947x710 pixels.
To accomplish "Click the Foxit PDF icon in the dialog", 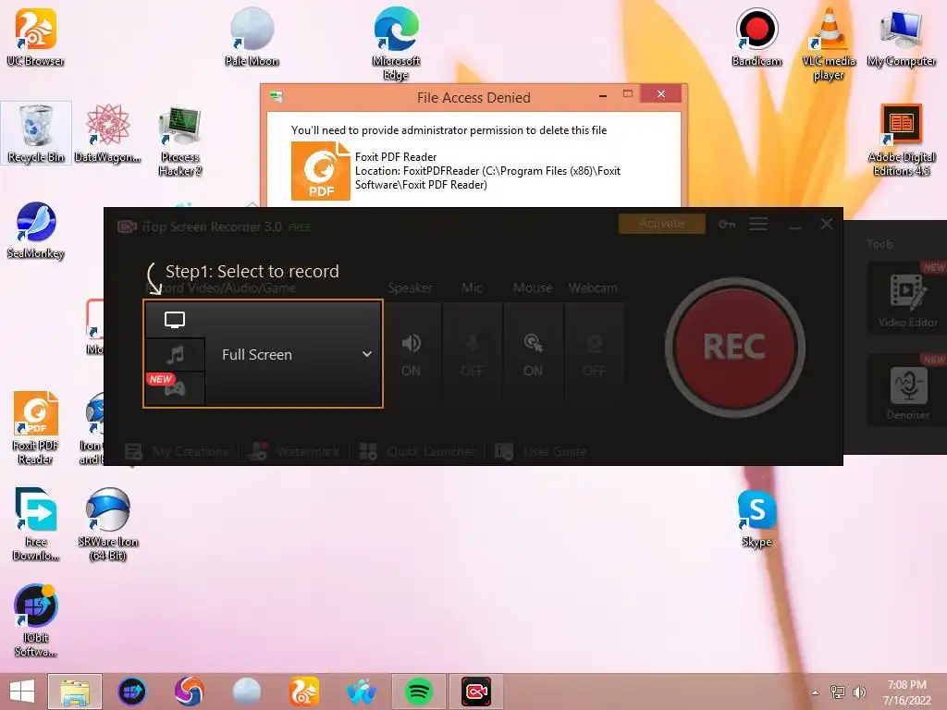I will click(x=321, y=171).
